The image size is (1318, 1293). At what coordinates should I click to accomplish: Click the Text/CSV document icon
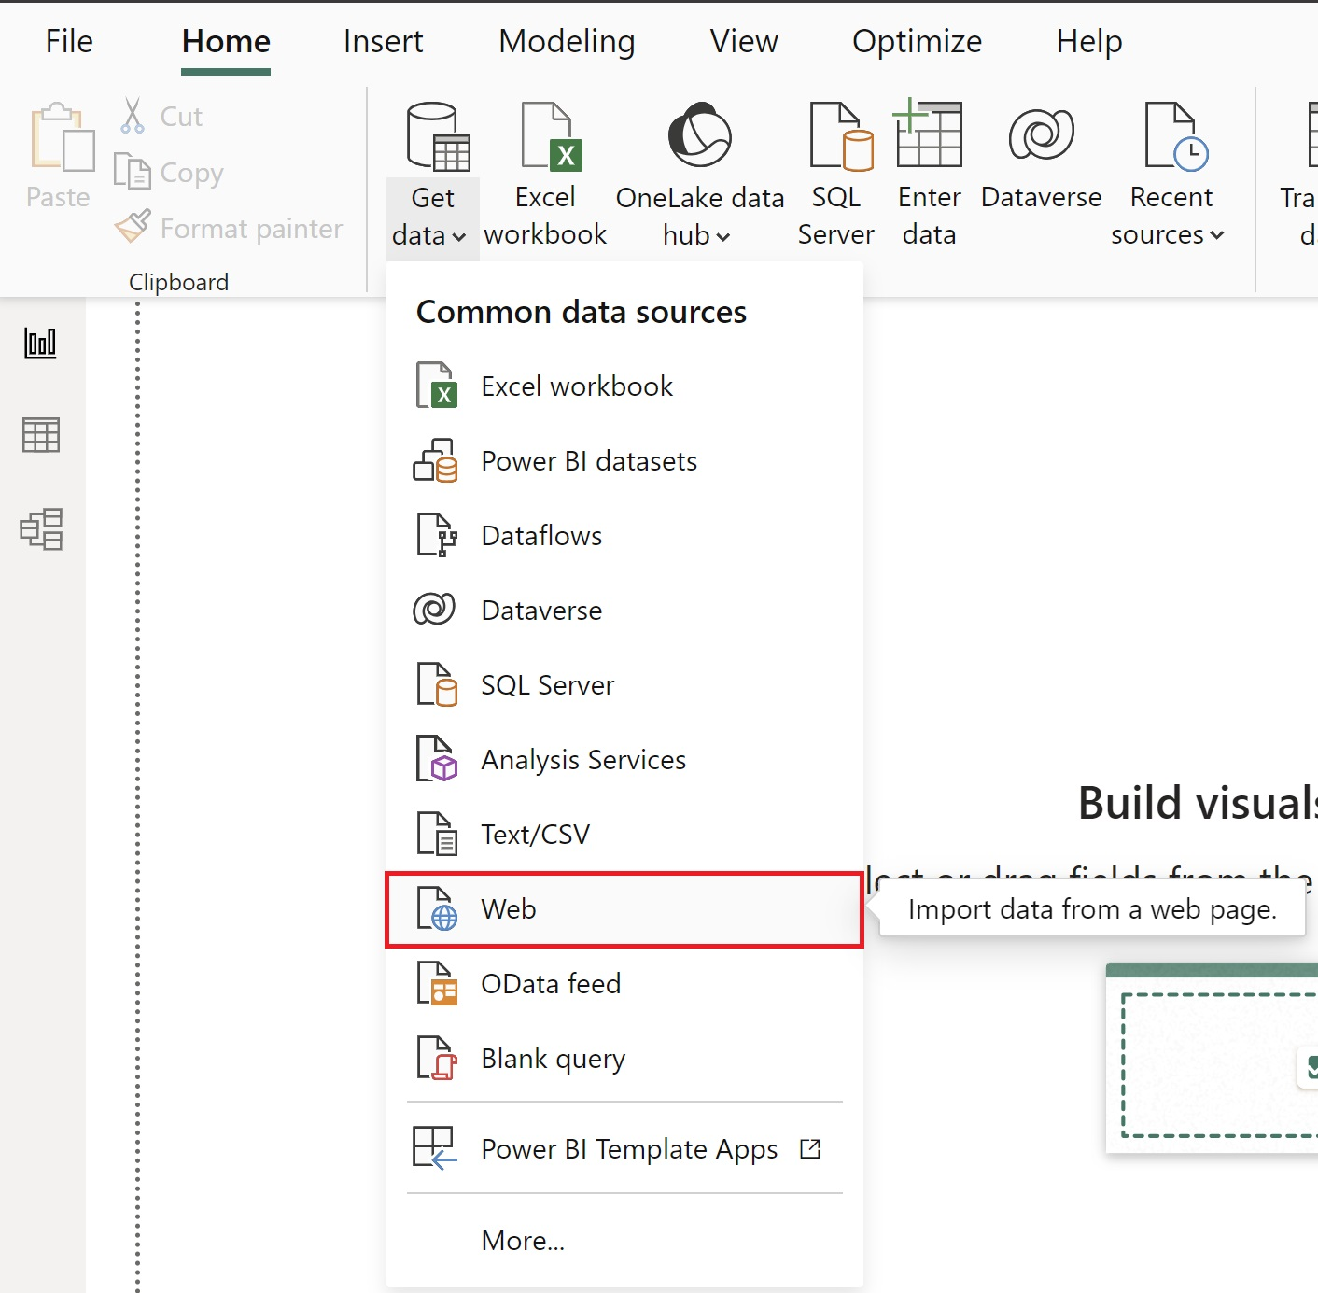(436, 834)
